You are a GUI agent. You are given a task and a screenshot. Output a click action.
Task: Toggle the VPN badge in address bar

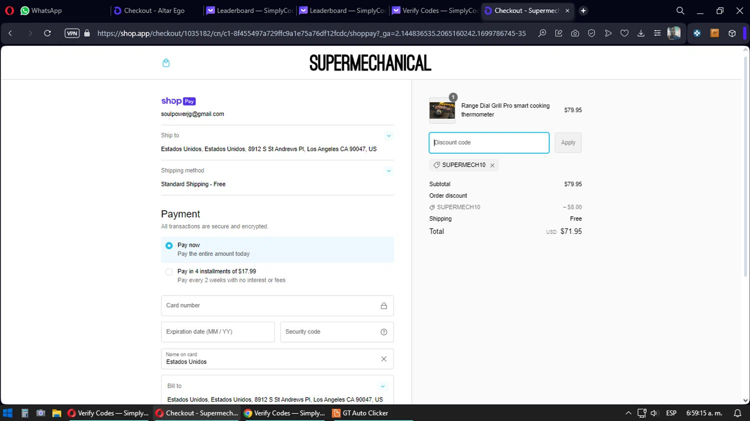(x=72, y=33)
